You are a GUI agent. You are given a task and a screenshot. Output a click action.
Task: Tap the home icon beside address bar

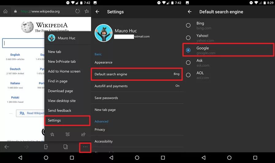pos(6,11)
